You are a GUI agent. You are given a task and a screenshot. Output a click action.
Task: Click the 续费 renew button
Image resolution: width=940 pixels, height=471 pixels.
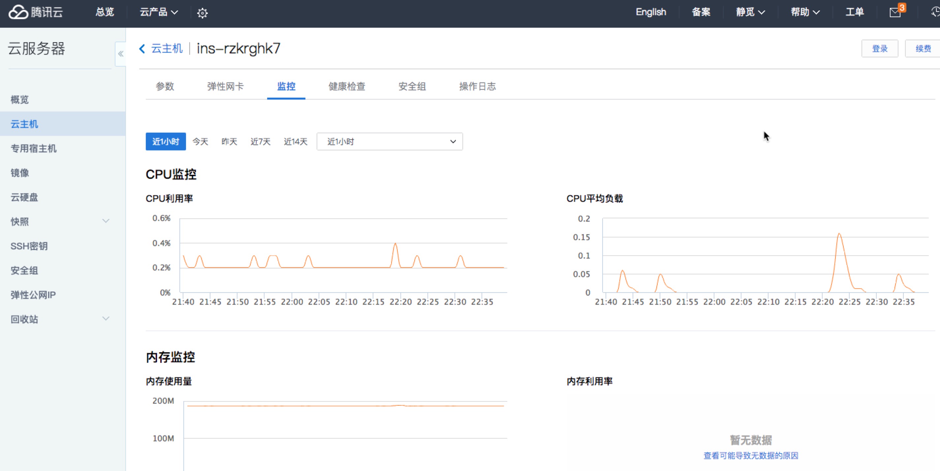[923, 48]
